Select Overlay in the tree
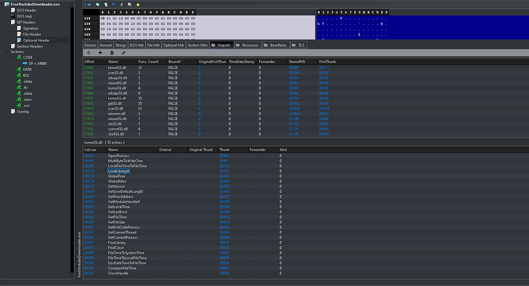This screenshot has height=286, width=529. [23, 112]
